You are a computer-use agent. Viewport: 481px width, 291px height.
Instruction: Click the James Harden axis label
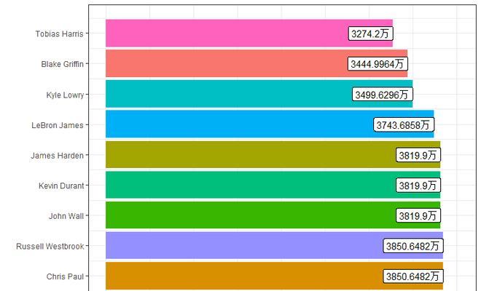point(57,156)
